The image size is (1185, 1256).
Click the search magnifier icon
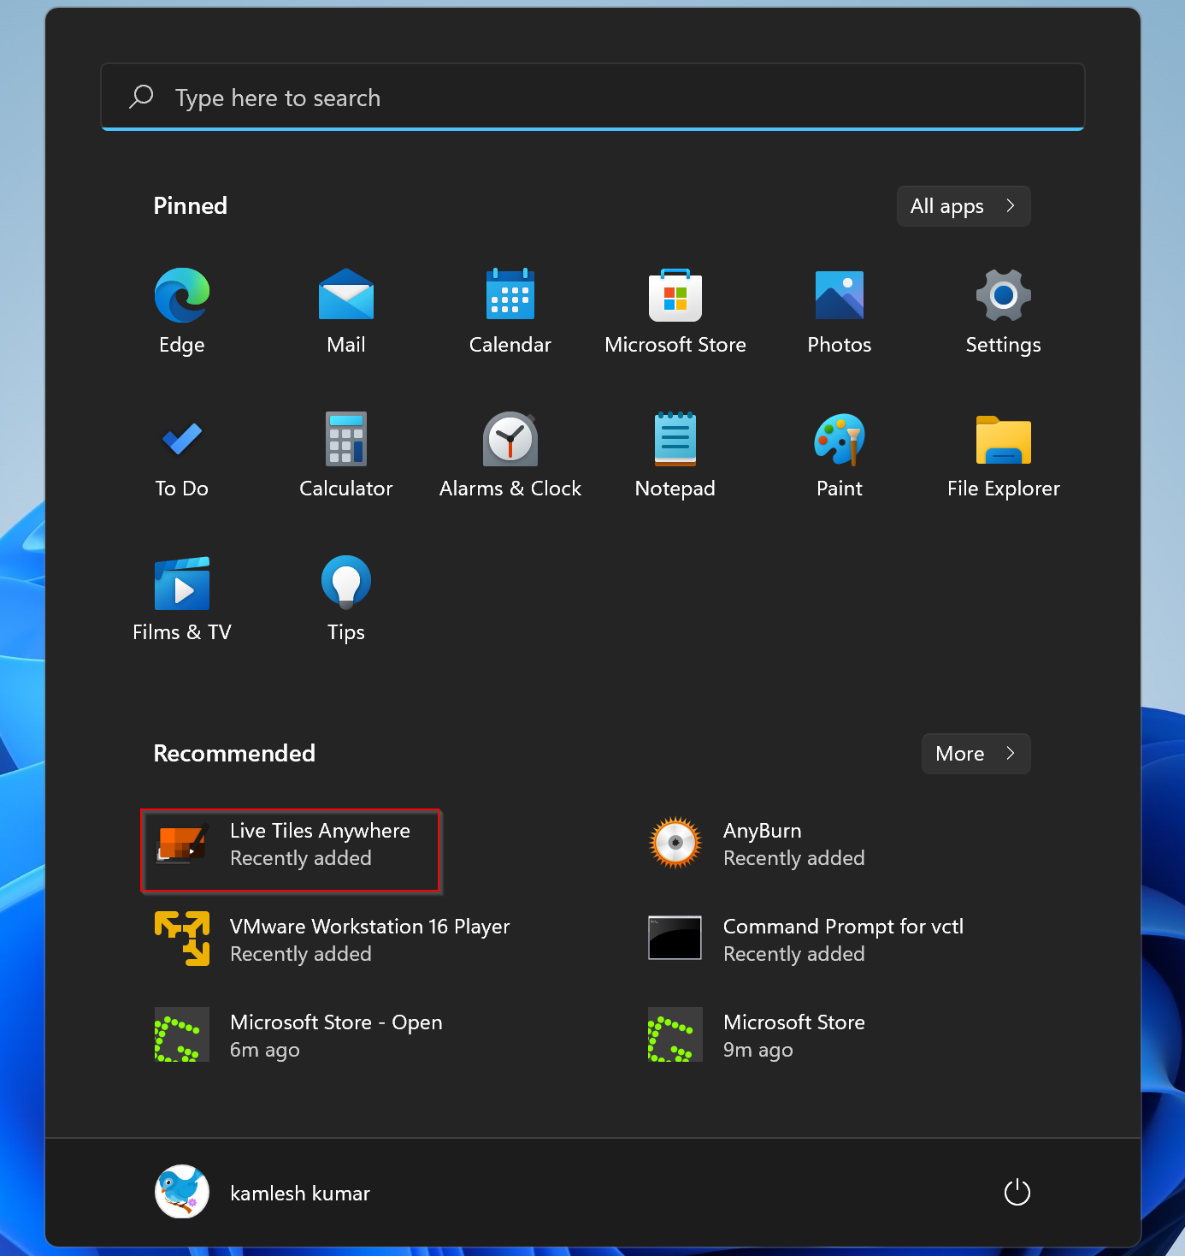tap(141, 97)
